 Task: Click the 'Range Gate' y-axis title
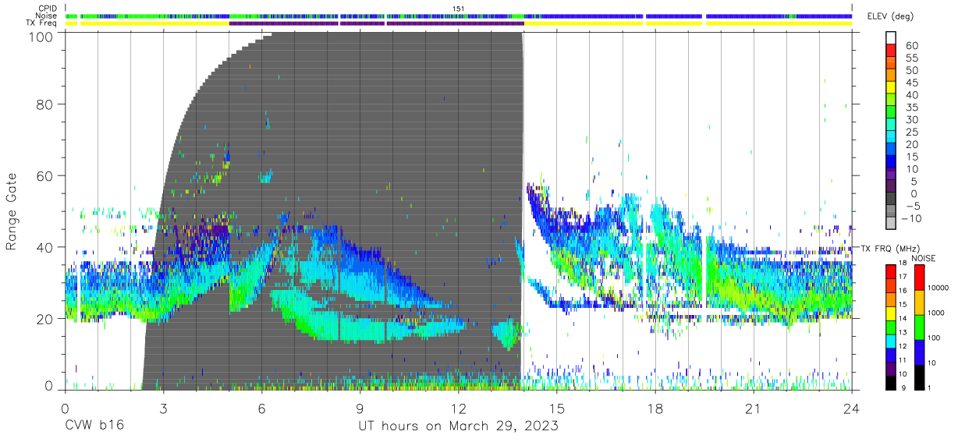point(12,212)
